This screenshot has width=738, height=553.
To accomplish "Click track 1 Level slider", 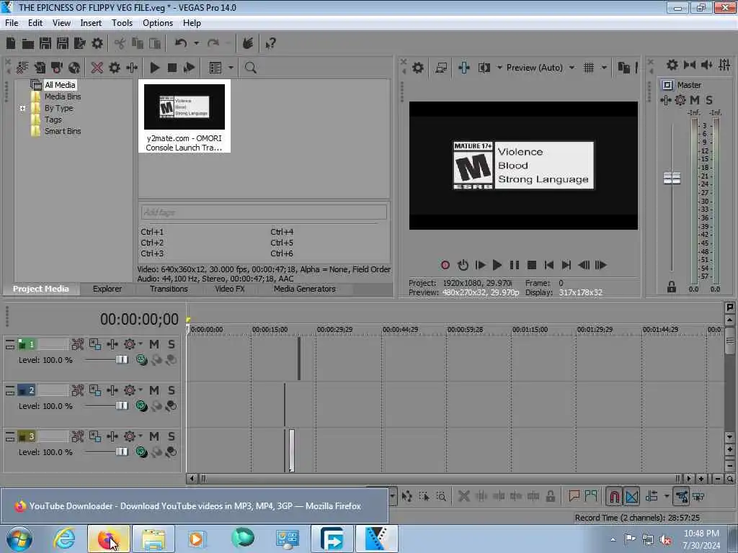I will [x=121, y=360].
